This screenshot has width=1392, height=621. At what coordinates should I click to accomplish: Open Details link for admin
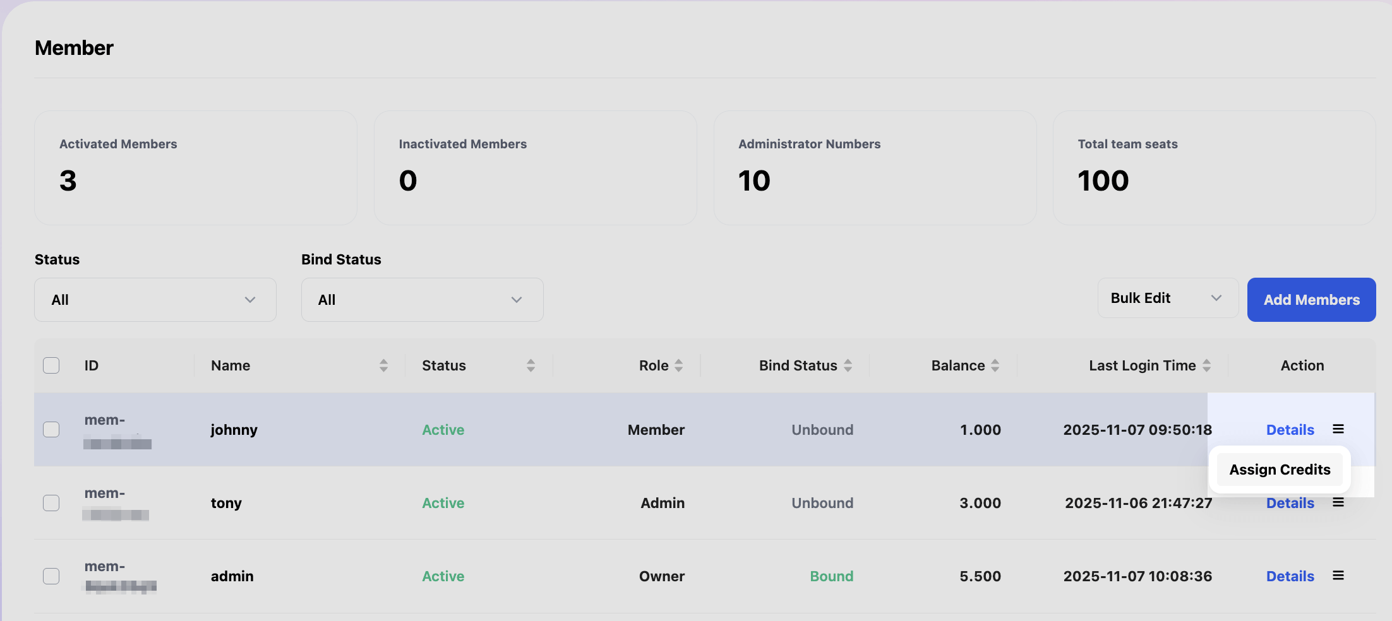(x=1290, y=576)
